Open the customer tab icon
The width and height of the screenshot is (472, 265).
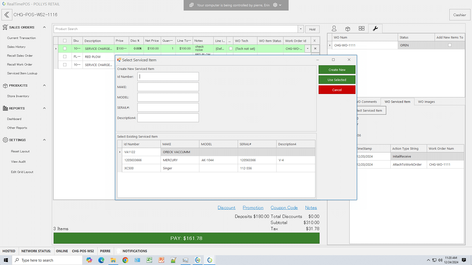point(334,28)
